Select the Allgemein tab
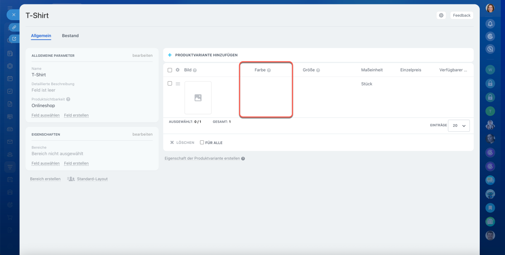Screen dimensions: 505x255 pos(41,35)
